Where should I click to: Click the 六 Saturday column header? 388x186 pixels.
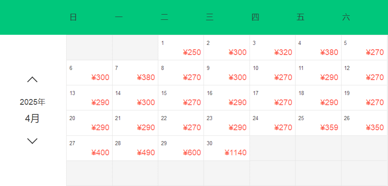[x=346, y=17]
